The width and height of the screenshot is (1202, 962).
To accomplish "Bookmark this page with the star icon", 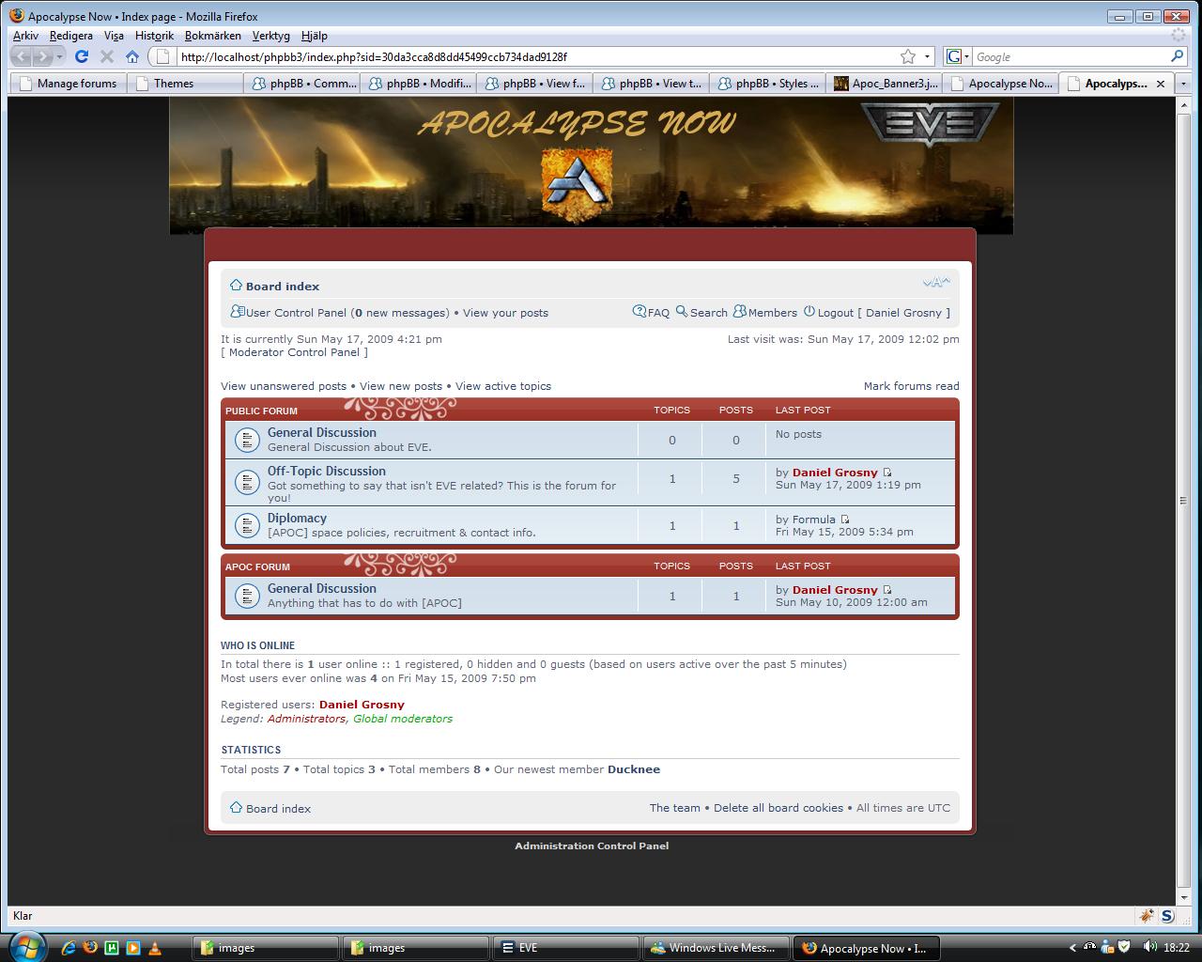I will (x=908, y=56).
